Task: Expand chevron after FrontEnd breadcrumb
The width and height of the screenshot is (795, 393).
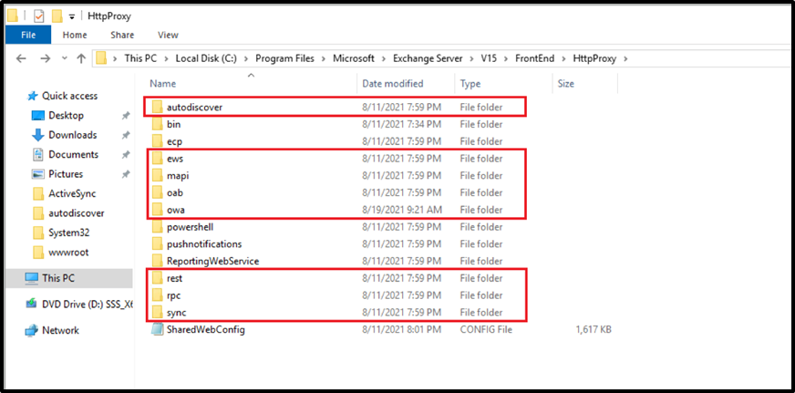Action: (563, 58)
